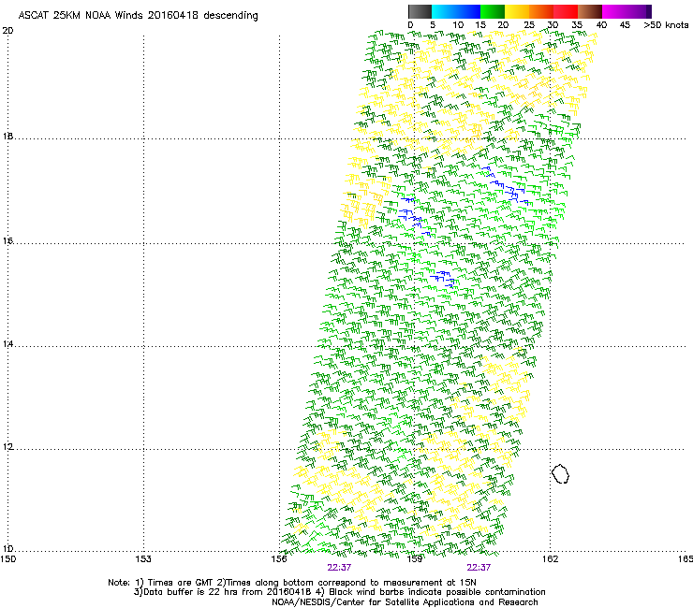693x608 pixels.
Task: Click the small black island outline
Action: pyautogui.click(x=560, y=473)
